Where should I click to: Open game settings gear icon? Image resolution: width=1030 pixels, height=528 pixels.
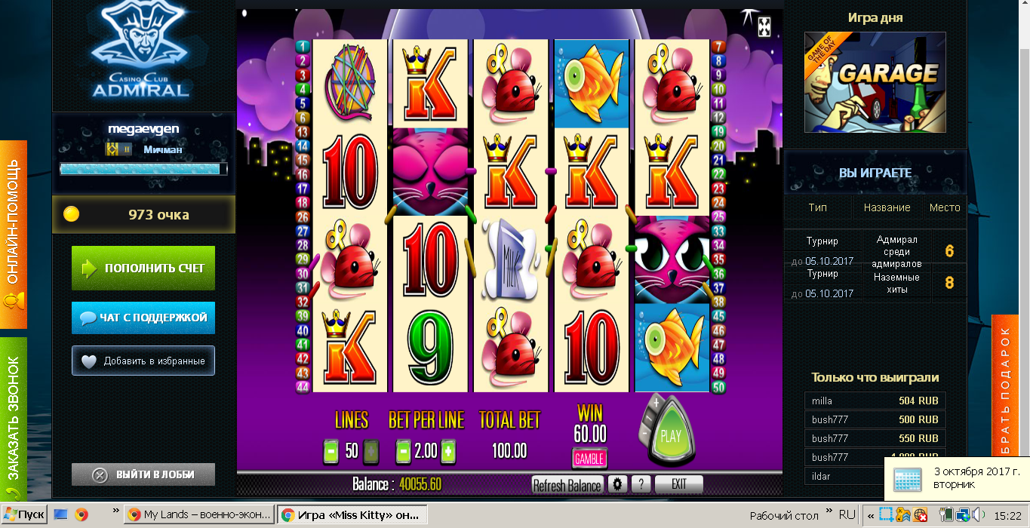[x=619, y=484]
